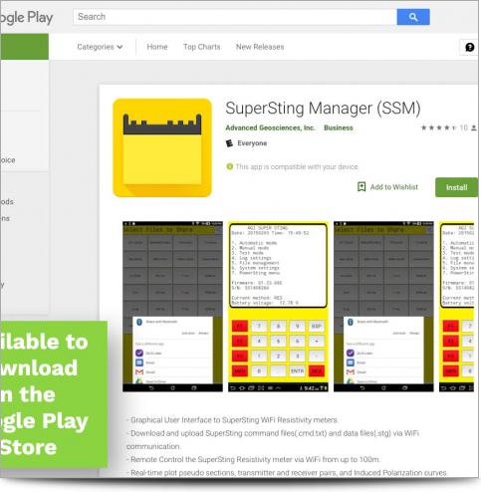Click 'Graphical User Interface to SuperSting WiFi' line
481x492 pixels.
[232, 420]
